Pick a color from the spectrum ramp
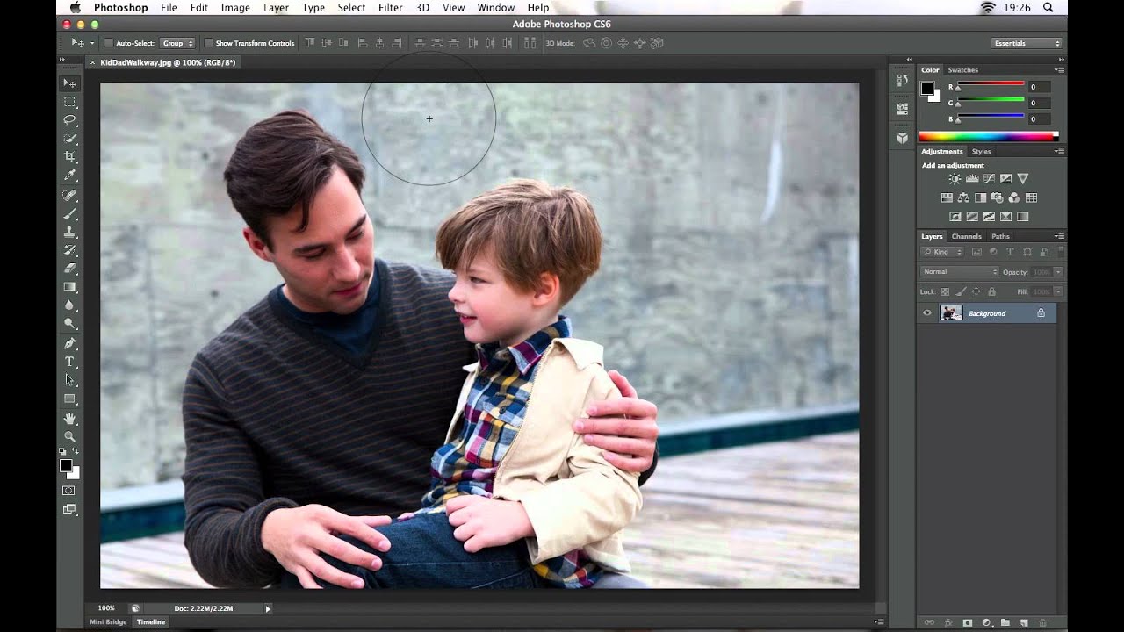1124x632 pixels. pos(988,136)
